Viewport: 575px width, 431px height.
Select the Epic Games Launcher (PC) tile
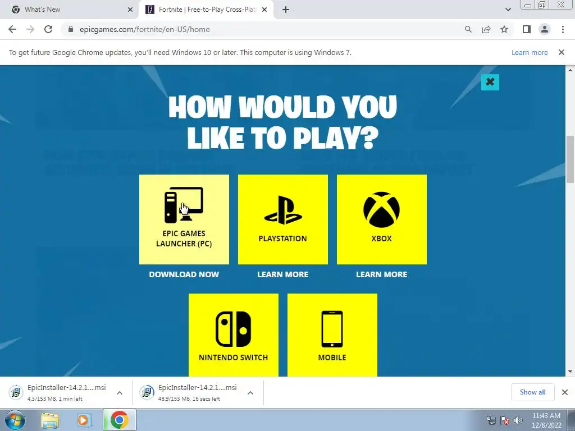click(x=184, y=219)
